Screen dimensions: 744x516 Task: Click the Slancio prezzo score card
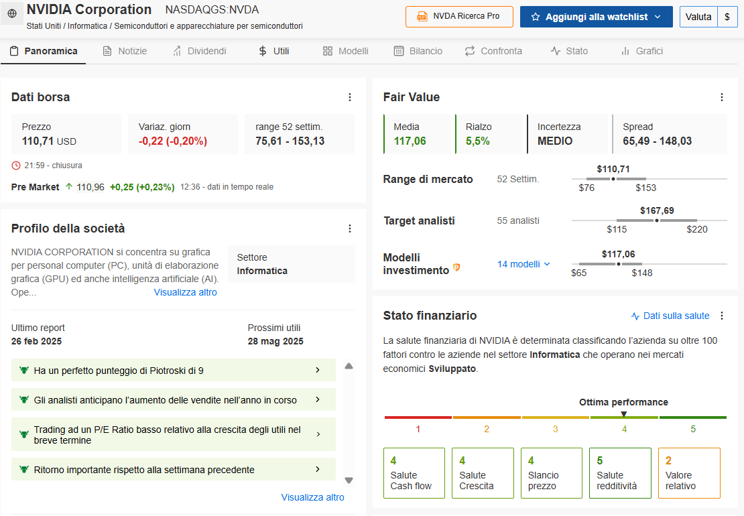click(x=552, y=473)
